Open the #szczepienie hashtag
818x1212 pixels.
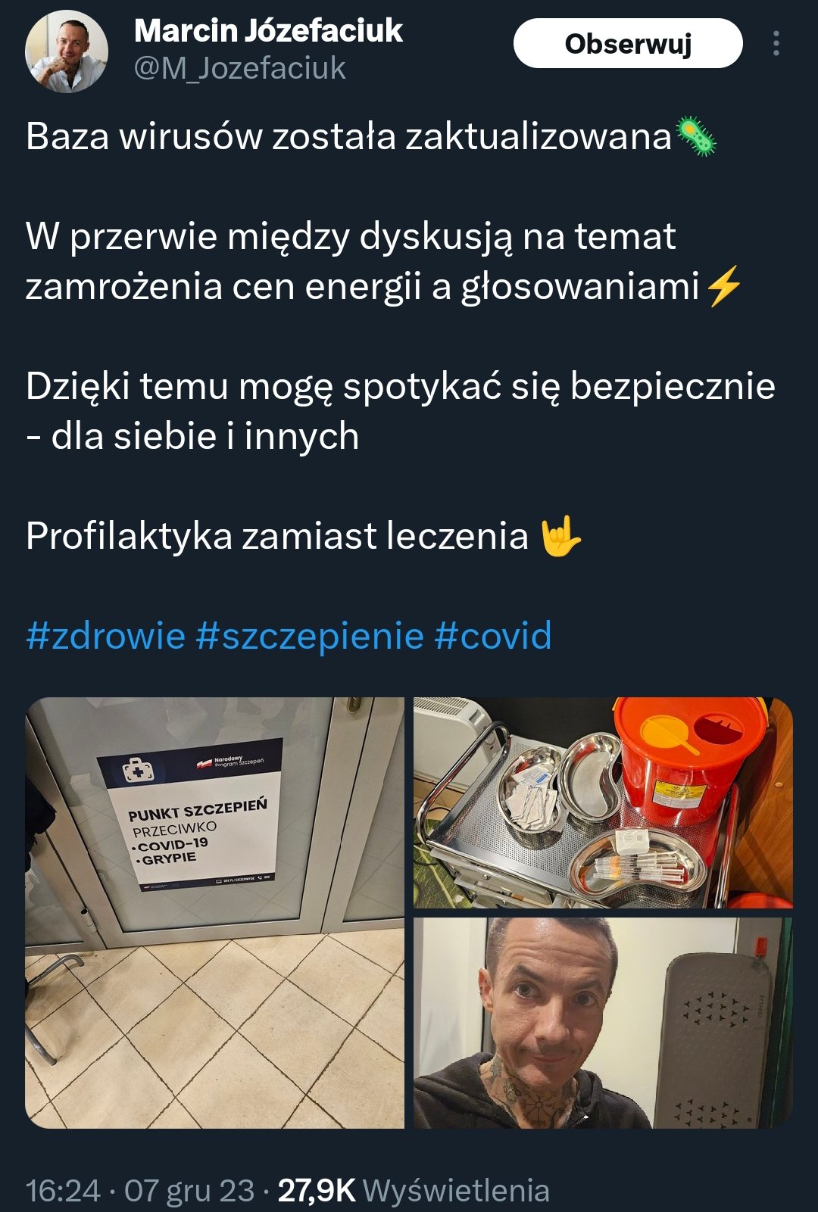(x=310, y=636)
